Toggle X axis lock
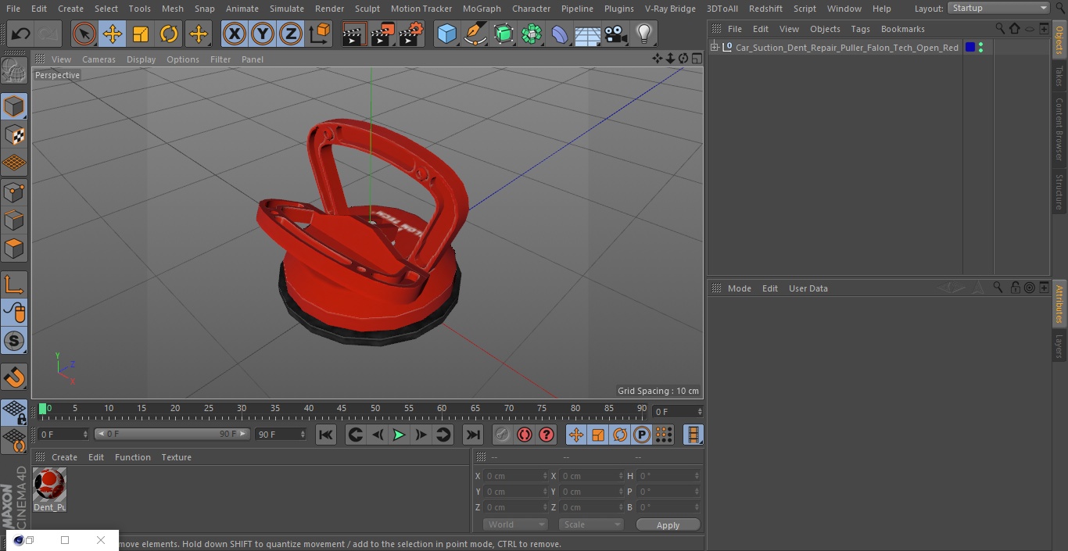The width and height of the screenshot is (1068, 551). (234, 34)
